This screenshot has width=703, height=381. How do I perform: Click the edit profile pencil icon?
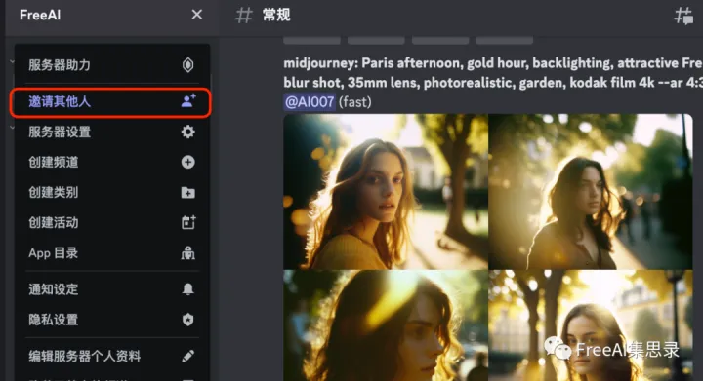187,356
